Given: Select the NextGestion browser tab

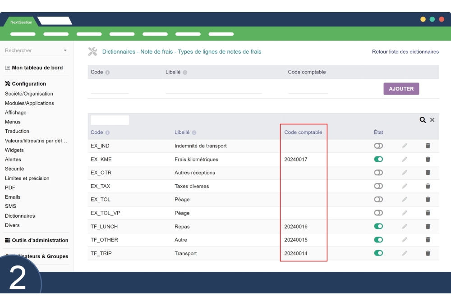Looking at the screenshot, I should click(x=21, y=22).
